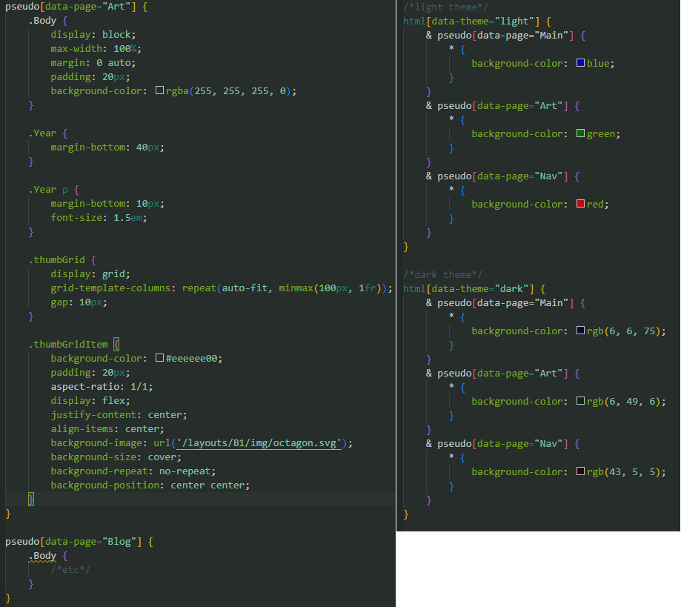The image size is (681, 607).
Task: Click swatch beside #eeeeee00 value
Action: click(159, 358)
